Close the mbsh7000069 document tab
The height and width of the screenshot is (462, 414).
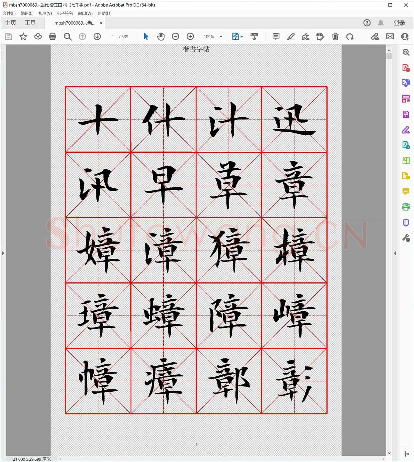tap(101, 23)
